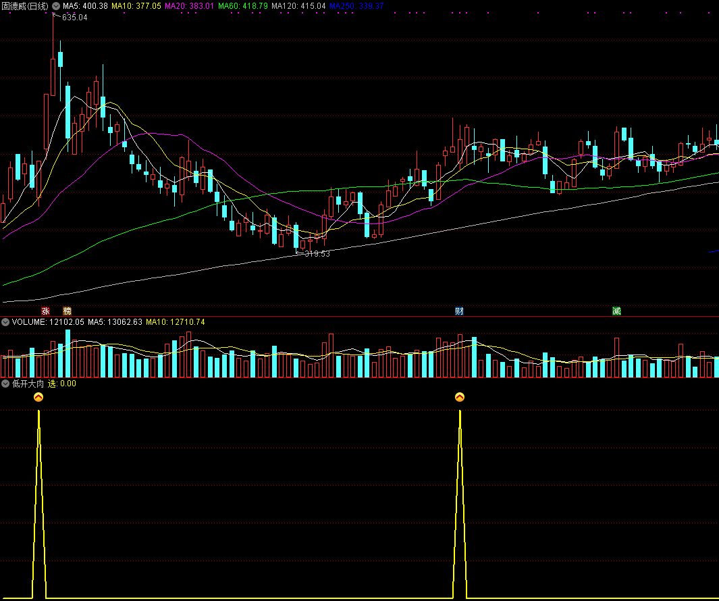Viewport: 719px width, 601px height.
Task: Click the first orange signal arrow near 选: 0.00
Action: (x=38, y=397)
